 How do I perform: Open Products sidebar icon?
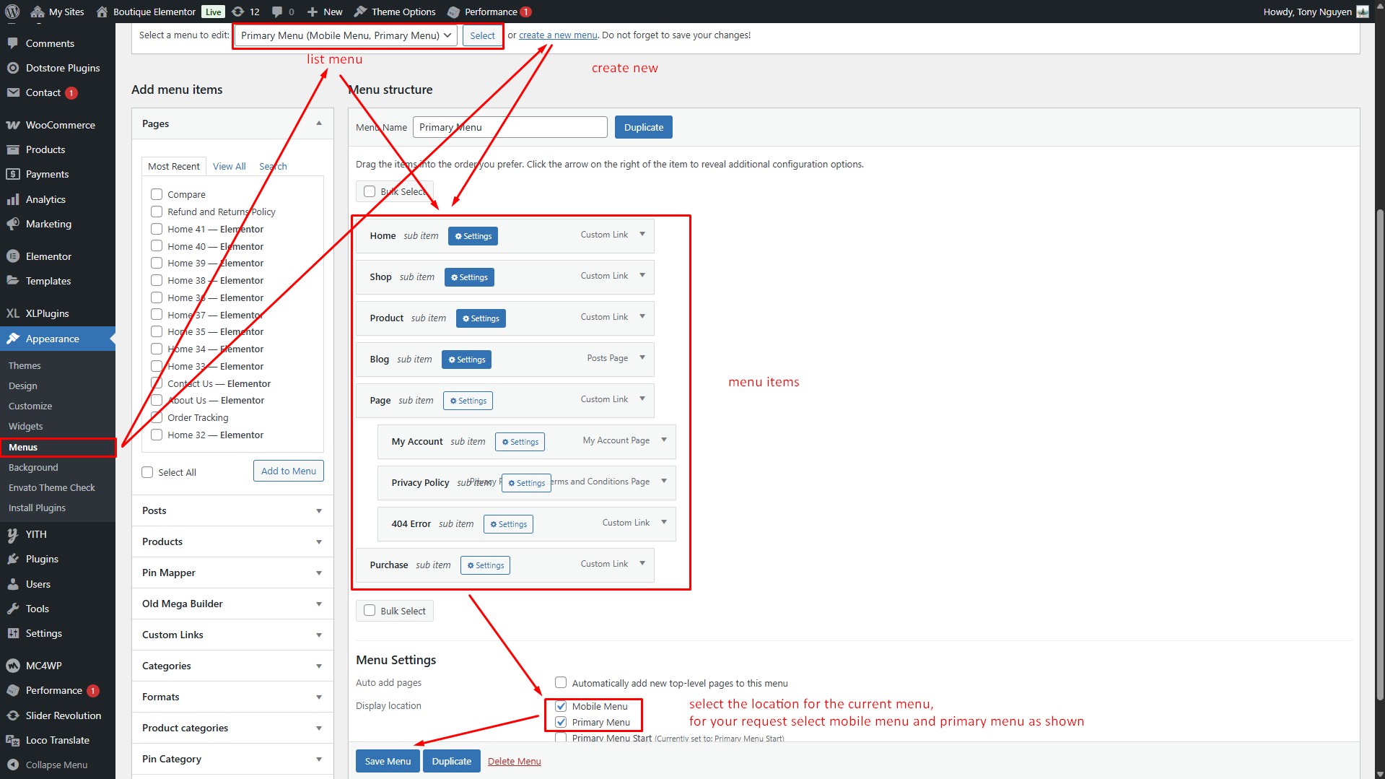(x=13, y=149)
